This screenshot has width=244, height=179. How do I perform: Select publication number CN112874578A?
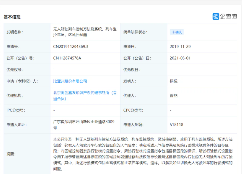pos(67,58)
